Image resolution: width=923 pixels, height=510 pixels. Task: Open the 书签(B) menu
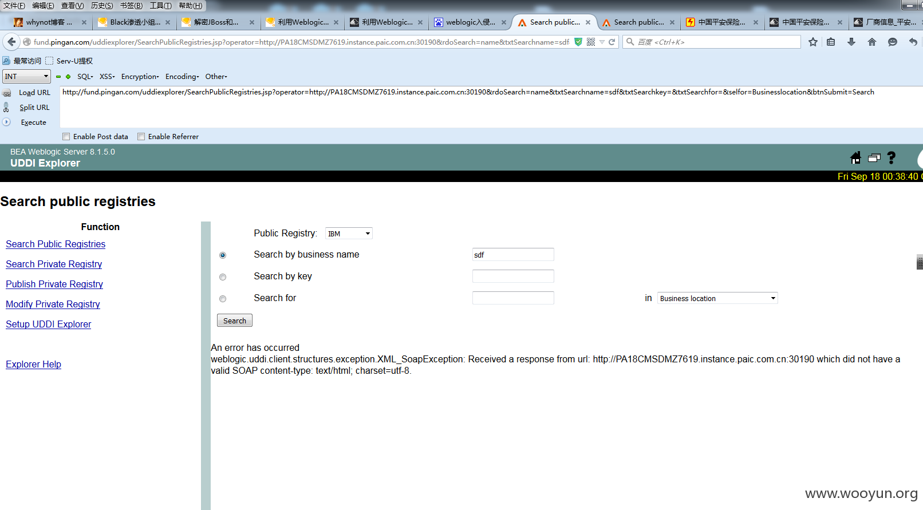click(x=131, y=6)
